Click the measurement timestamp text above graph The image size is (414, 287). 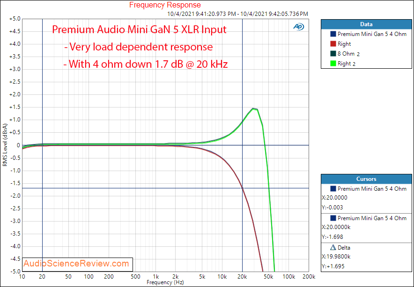point(237,14)
